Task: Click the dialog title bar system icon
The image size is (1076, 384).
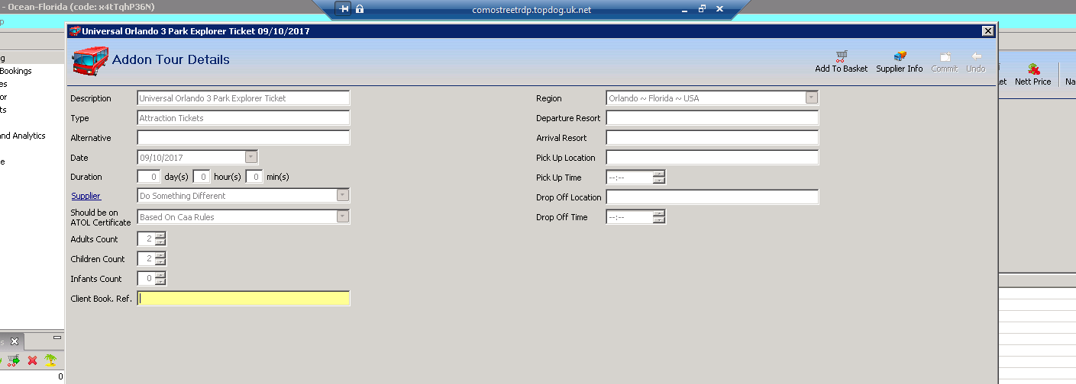Action: pyautogui.click(x=74, y=31)
